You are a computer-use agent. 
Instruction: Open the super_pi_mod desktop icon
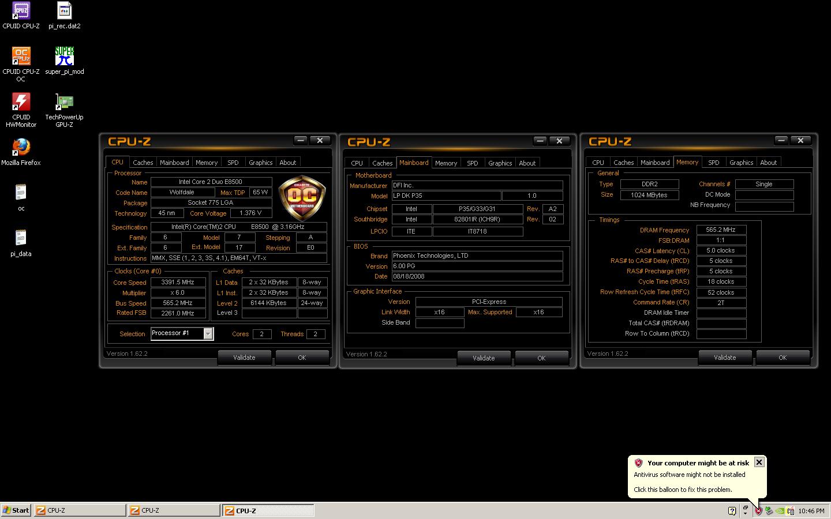[64, 61]
